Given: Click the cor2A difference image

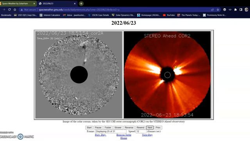Looking at the screenshot, I should 79,75.
